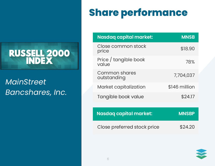Select the Common shares outstanding row label
Viewport: 215px width, 166px height.
pos(117,75)
